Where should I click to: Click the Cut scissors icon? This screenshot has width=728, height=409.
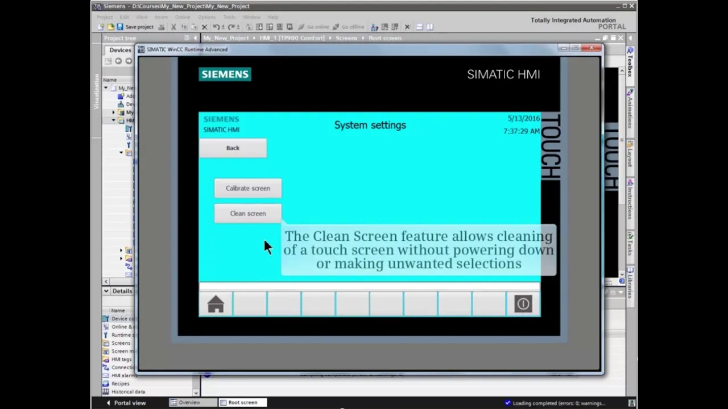click(x=173, y=27)
